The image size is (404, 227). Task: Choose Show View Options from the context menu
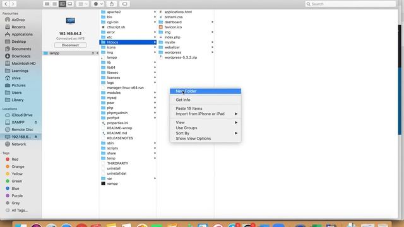[x=205, y=139]
